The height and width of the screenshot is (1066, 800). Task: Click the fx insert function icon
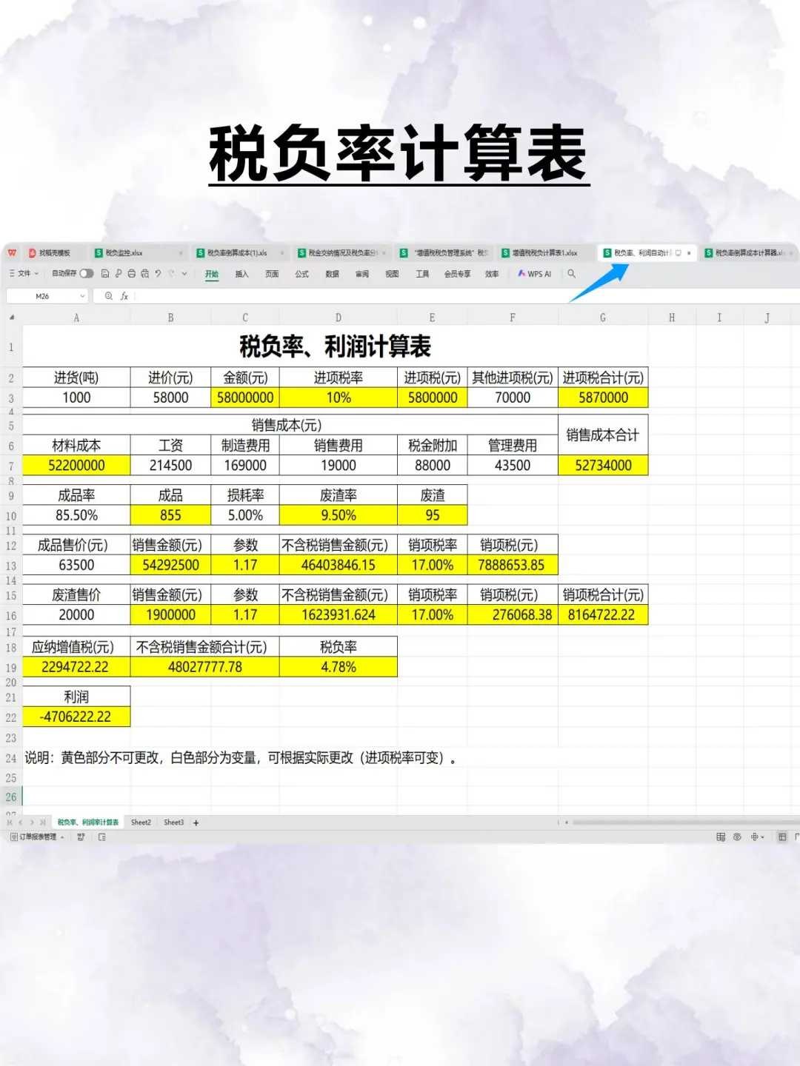click(x=124, y=295)
